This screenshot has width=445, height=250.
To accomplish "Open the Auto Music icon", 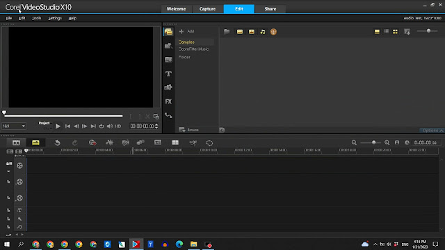I will [125, 142].
